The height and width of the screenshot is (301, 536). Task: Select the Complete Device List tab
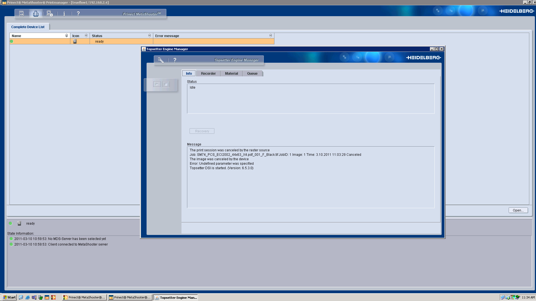[28, 27]
